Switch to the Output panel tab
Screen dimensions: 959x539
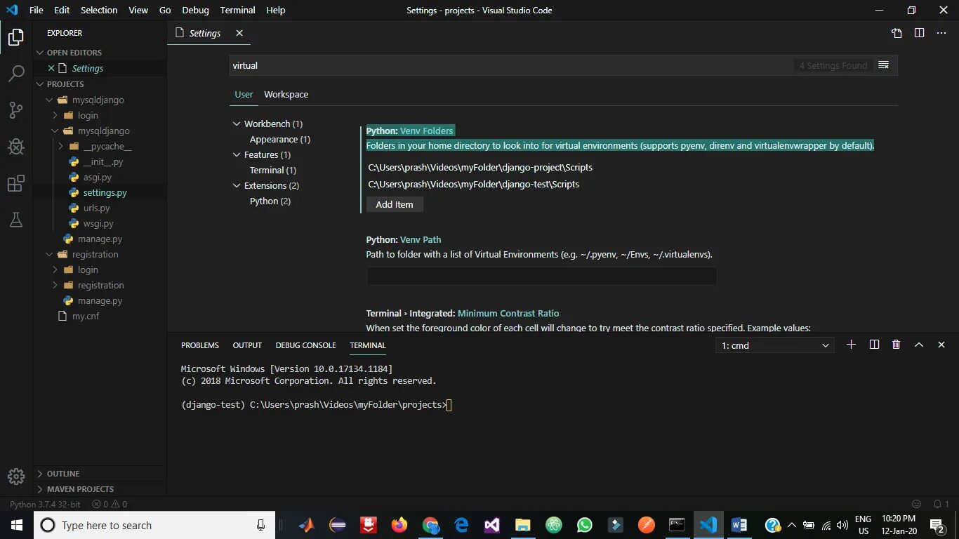click(x=247, y=345)
